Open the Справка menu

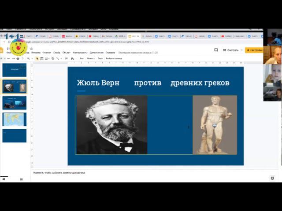point(110,53)
